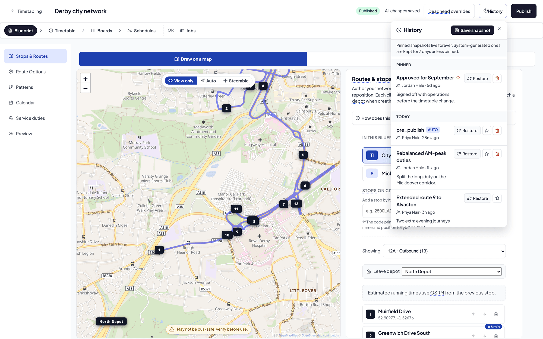This screenshot has width=543, height=339.
Task: Delete the Approved for September snapshot
Action: point(497,78)
